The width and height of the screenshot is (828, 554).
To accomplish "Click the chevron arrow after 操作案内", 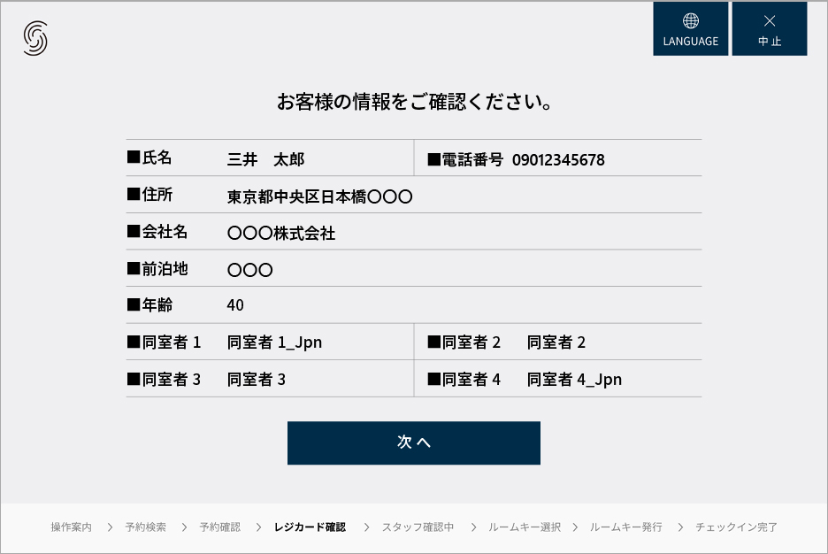I will [x=110, y=527].
